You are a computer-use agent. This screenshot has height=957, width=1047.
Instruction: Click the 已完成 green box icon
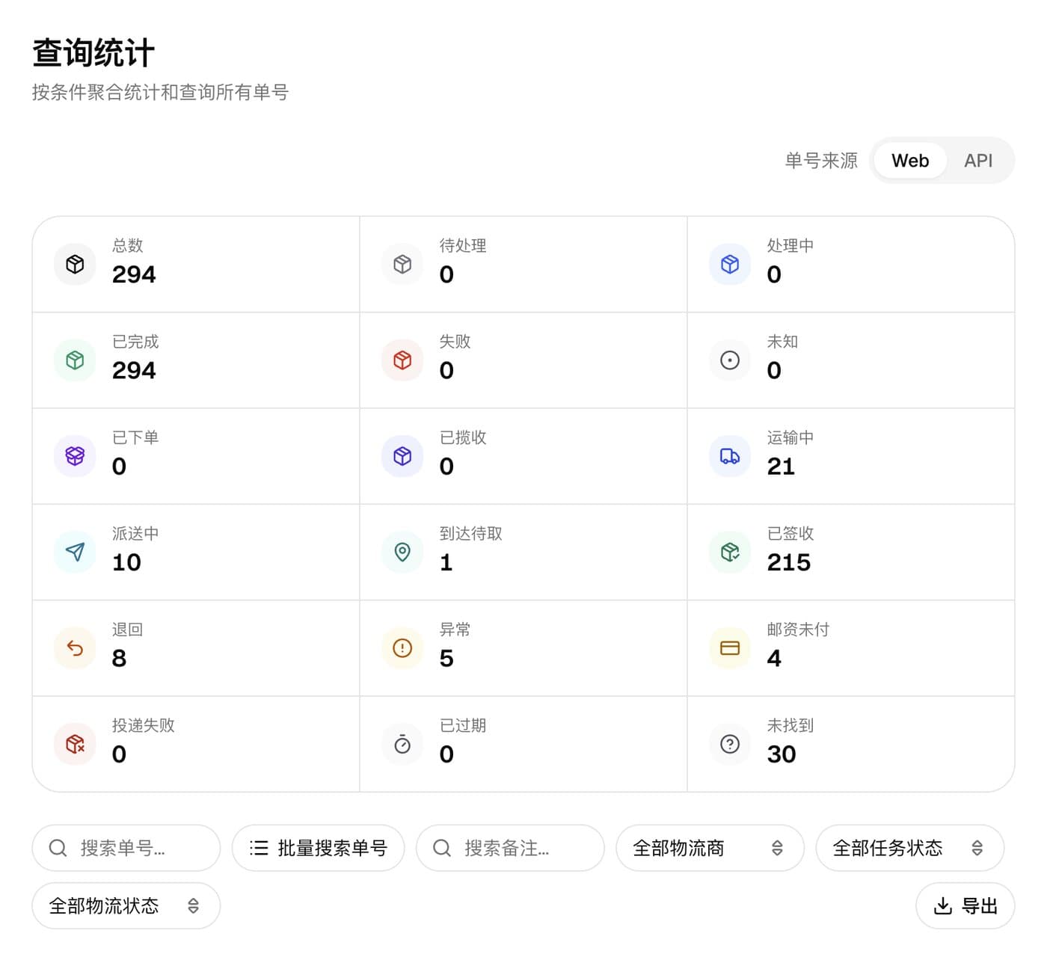[75, 360]
